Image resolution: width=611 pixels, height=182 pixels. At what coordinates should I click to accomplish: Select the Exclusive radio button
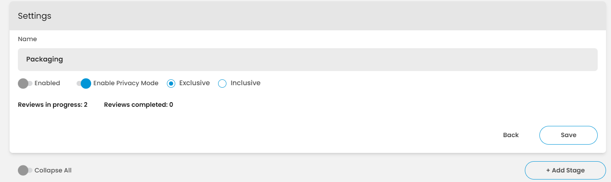coord(171,84)
